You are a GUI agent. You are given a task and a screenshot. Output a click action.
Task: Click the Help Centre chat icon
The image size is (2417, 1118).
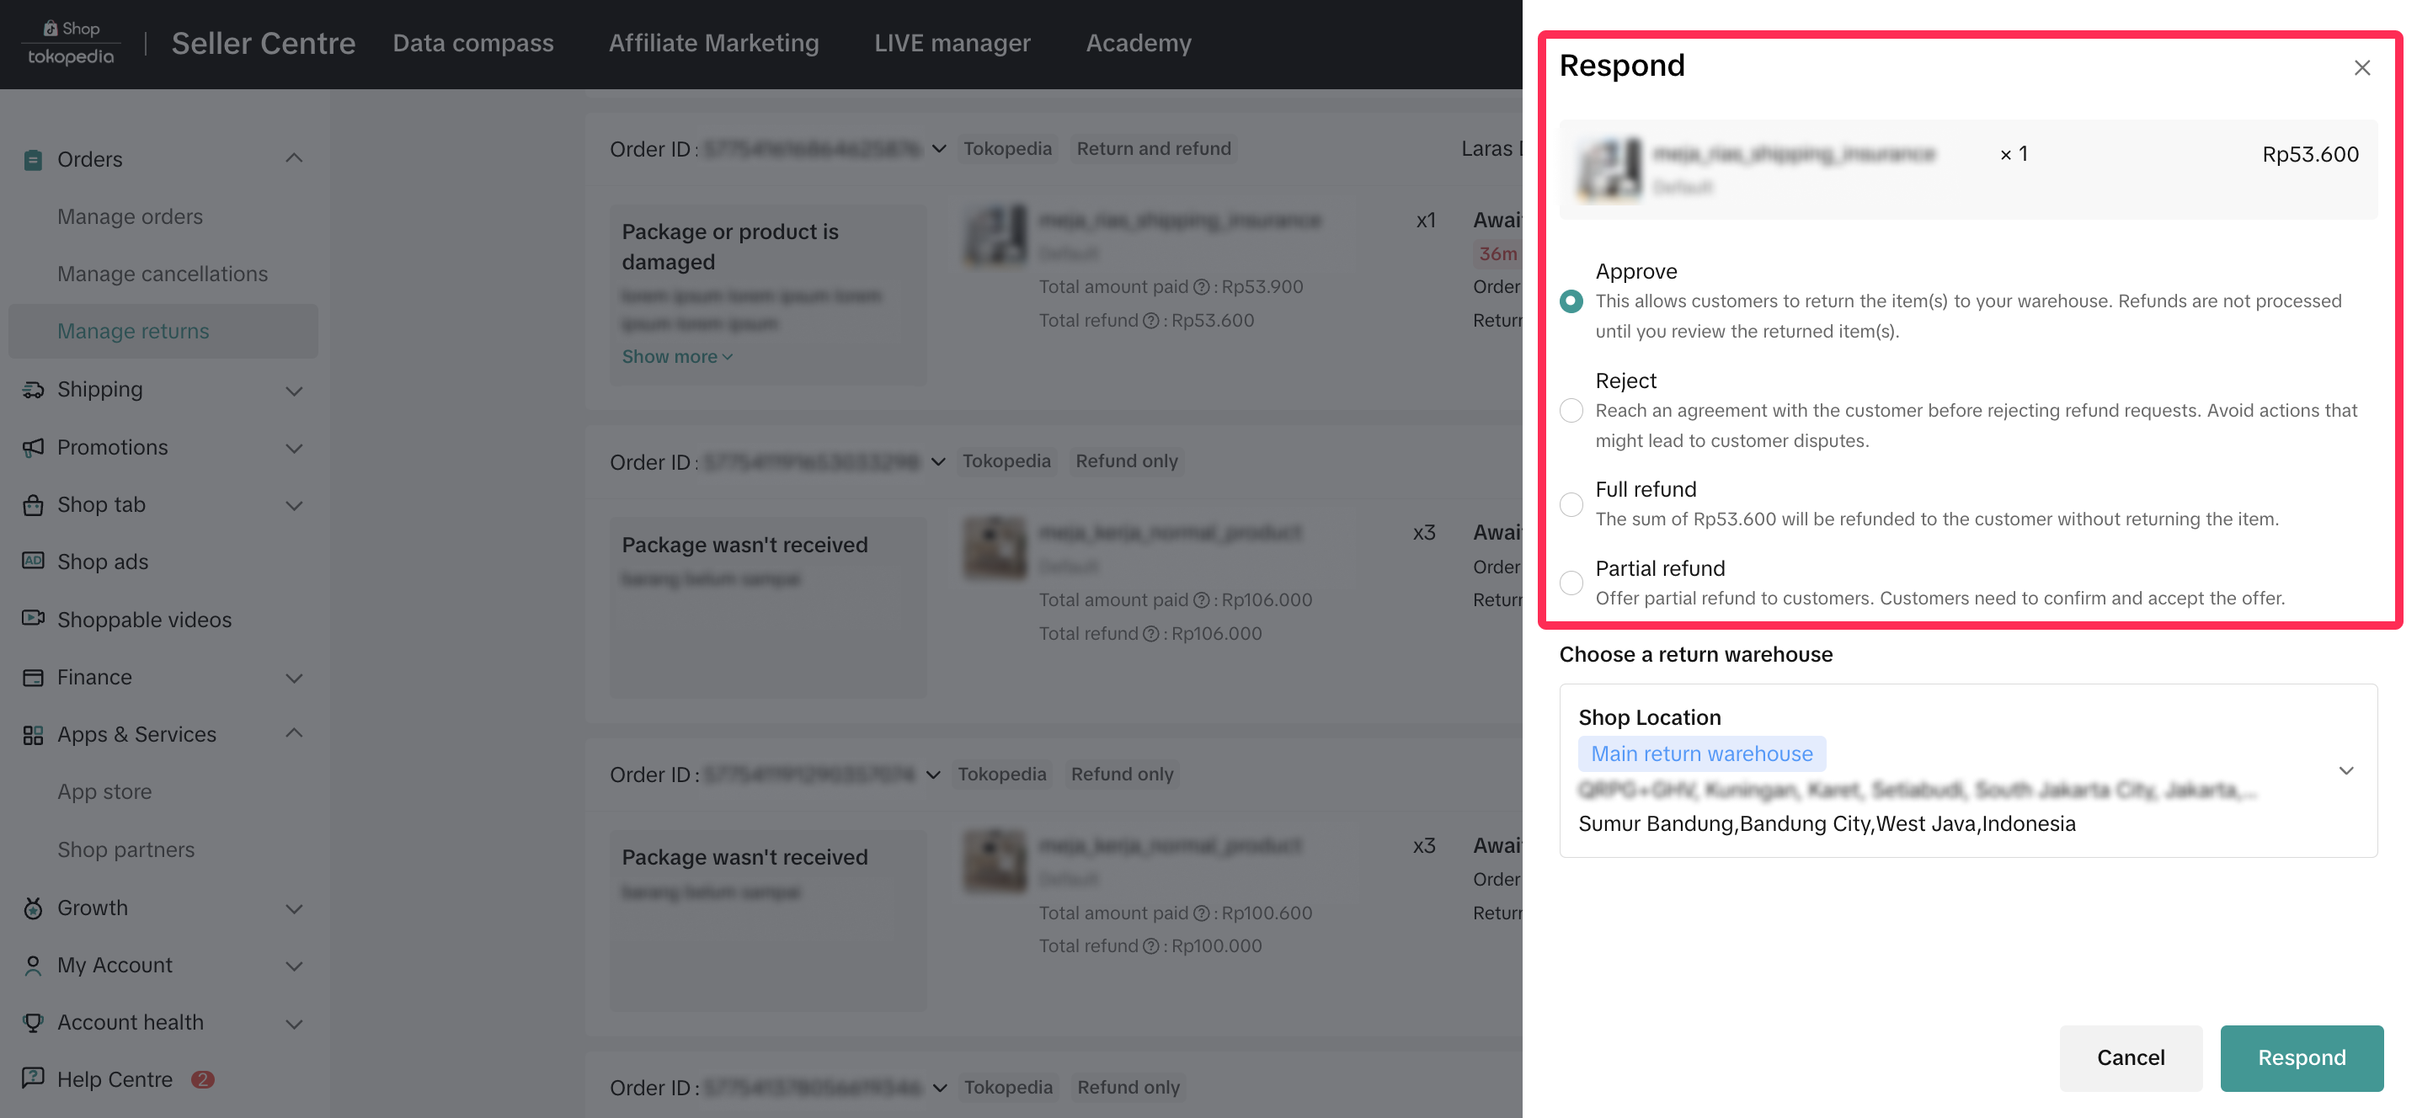pyautogui.click(x=33, y=1078)
